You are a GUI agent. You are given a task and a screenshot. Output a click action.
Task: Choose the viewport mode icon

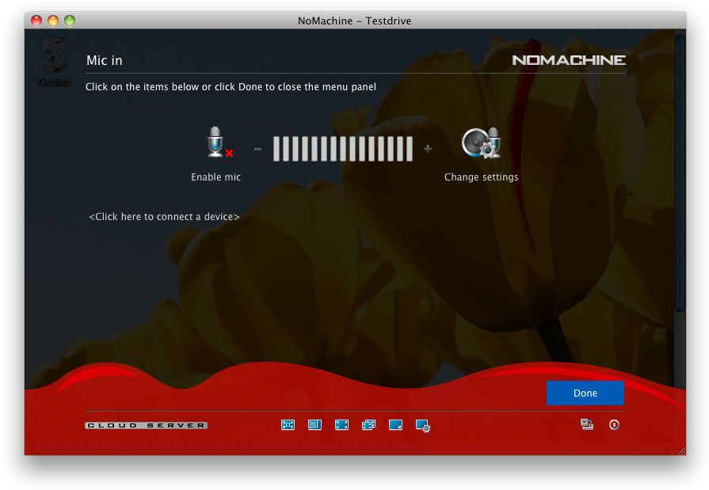(314, 425)
